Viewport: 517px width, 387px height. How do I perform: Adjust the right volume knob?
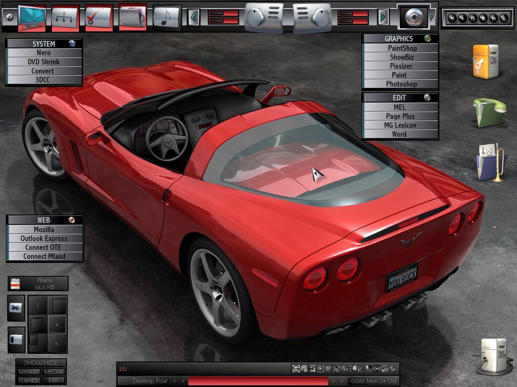[321, 18]
